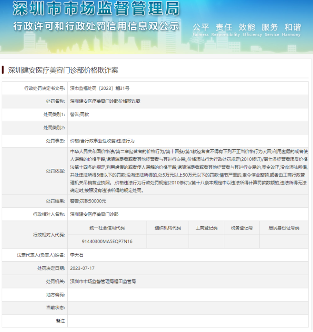Image resolution: width=313 pixels, height=332 pixels.
Task: Click the label 地方编码
Action: click(55, 295)
